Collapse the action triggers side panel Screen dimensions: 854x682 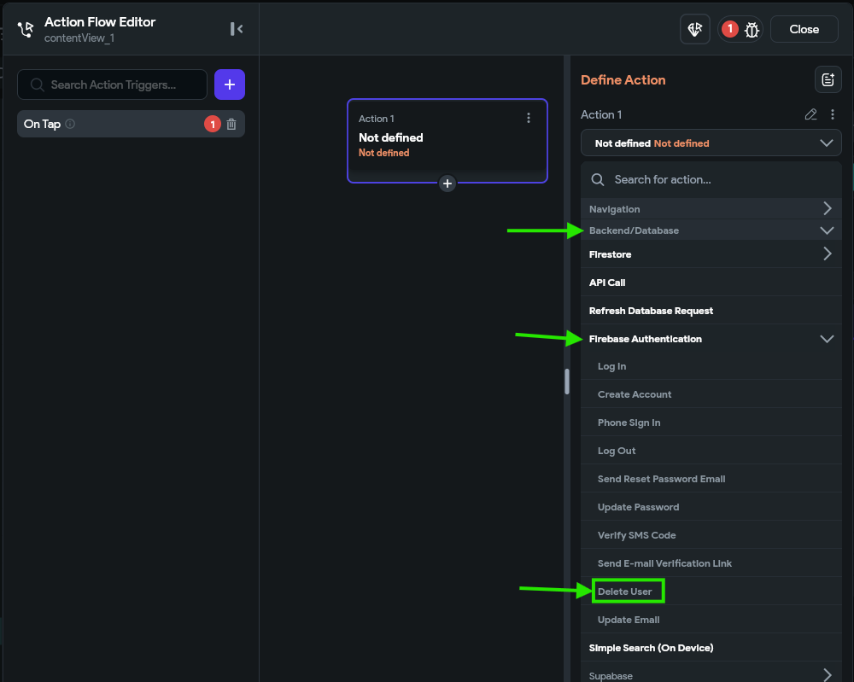237,29
